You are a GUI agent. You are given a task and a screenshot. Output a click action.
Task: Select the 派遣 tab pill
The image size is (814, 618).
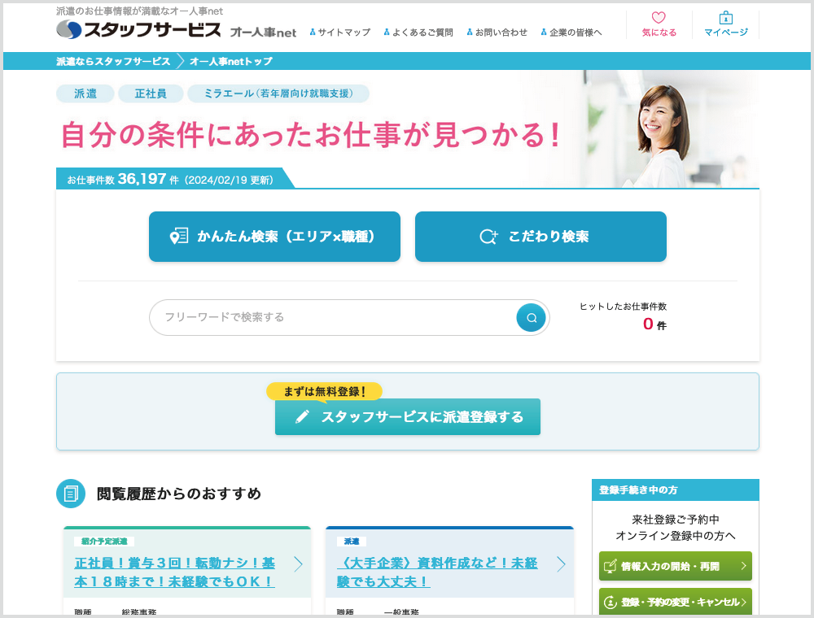click(x=85, y=94)
